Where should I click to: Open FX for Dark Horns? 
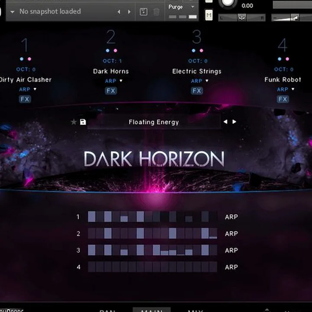(111, 91)
